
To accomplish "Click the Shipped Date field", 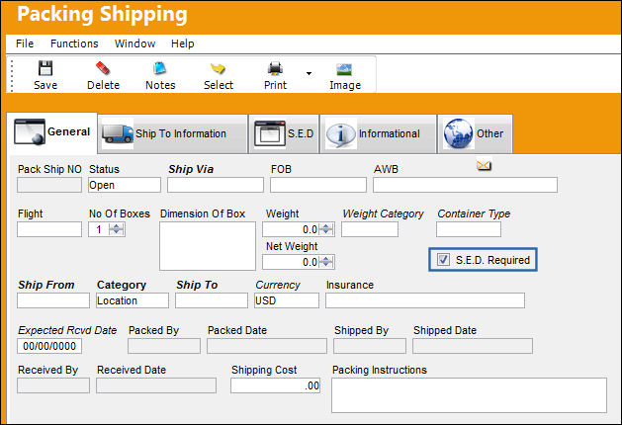I will tap(473, 346).
